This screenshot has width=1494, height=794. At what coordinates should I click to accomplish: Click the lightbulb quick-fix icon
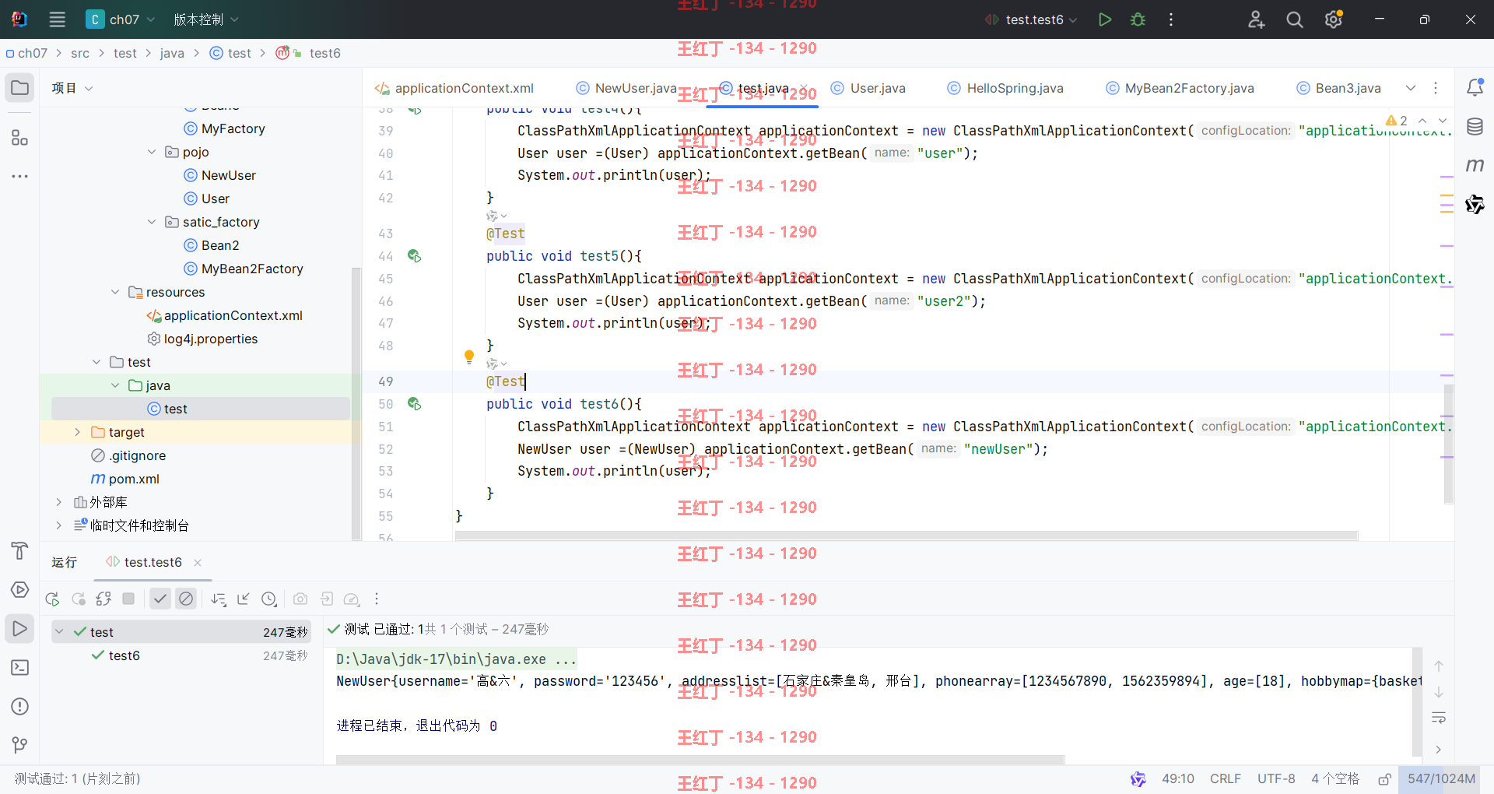coord(469,357)
